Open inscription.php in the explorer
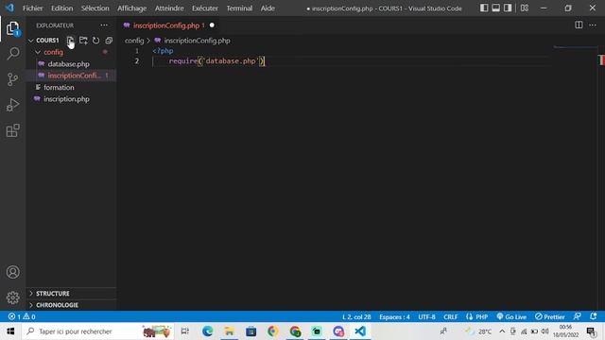The height and width of the screenshot is (340, 605). (x=66, y=99)
